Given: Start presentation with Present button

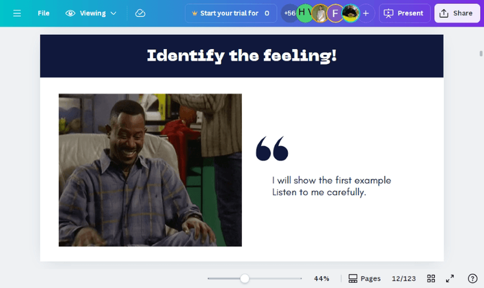Looking at the screenshot, I should click(x=405, y=14).
